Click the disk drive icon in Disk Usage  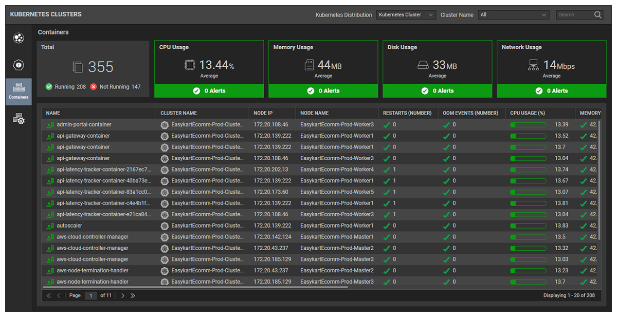tap(423, 65)
